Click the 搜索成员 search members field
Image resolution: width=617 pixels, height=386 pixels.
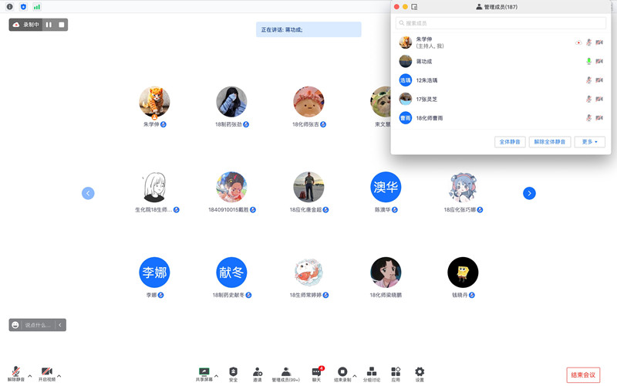pyautogui.click(x=501, y=23)
